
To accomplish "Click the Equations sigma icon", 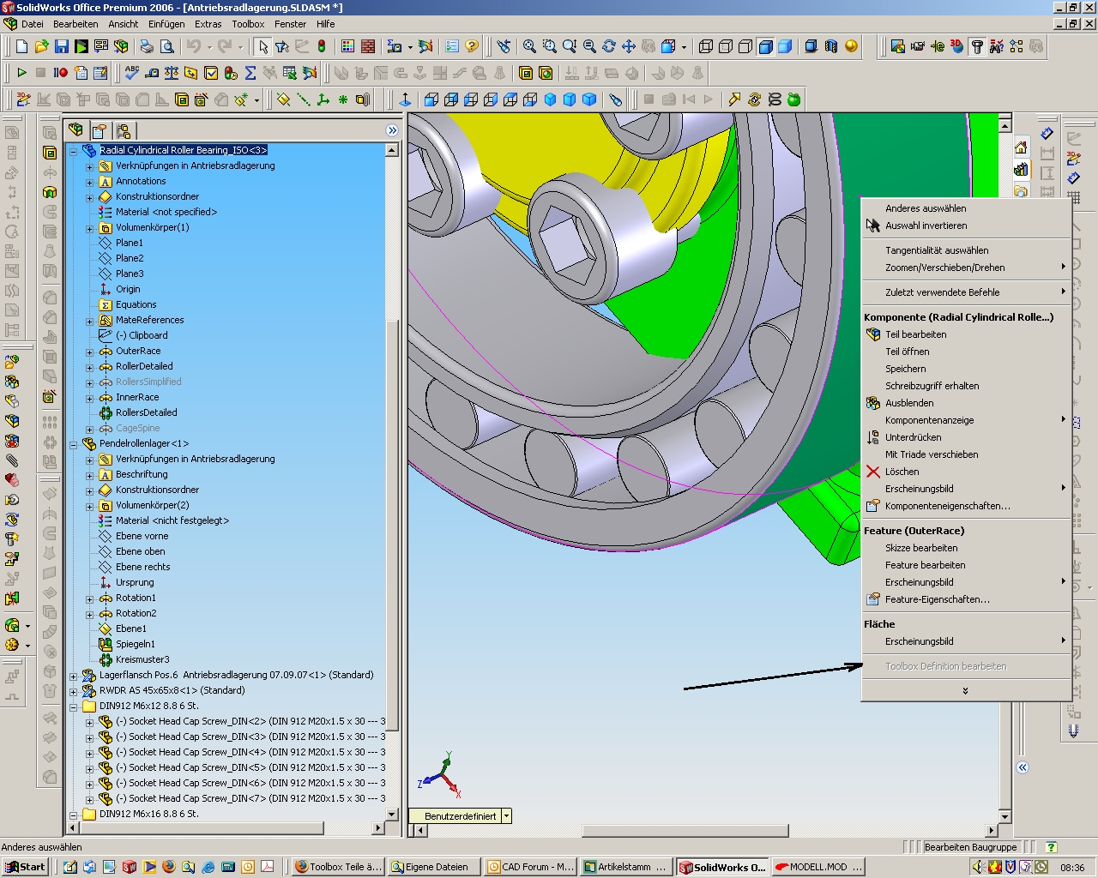I will click(250, 73).
